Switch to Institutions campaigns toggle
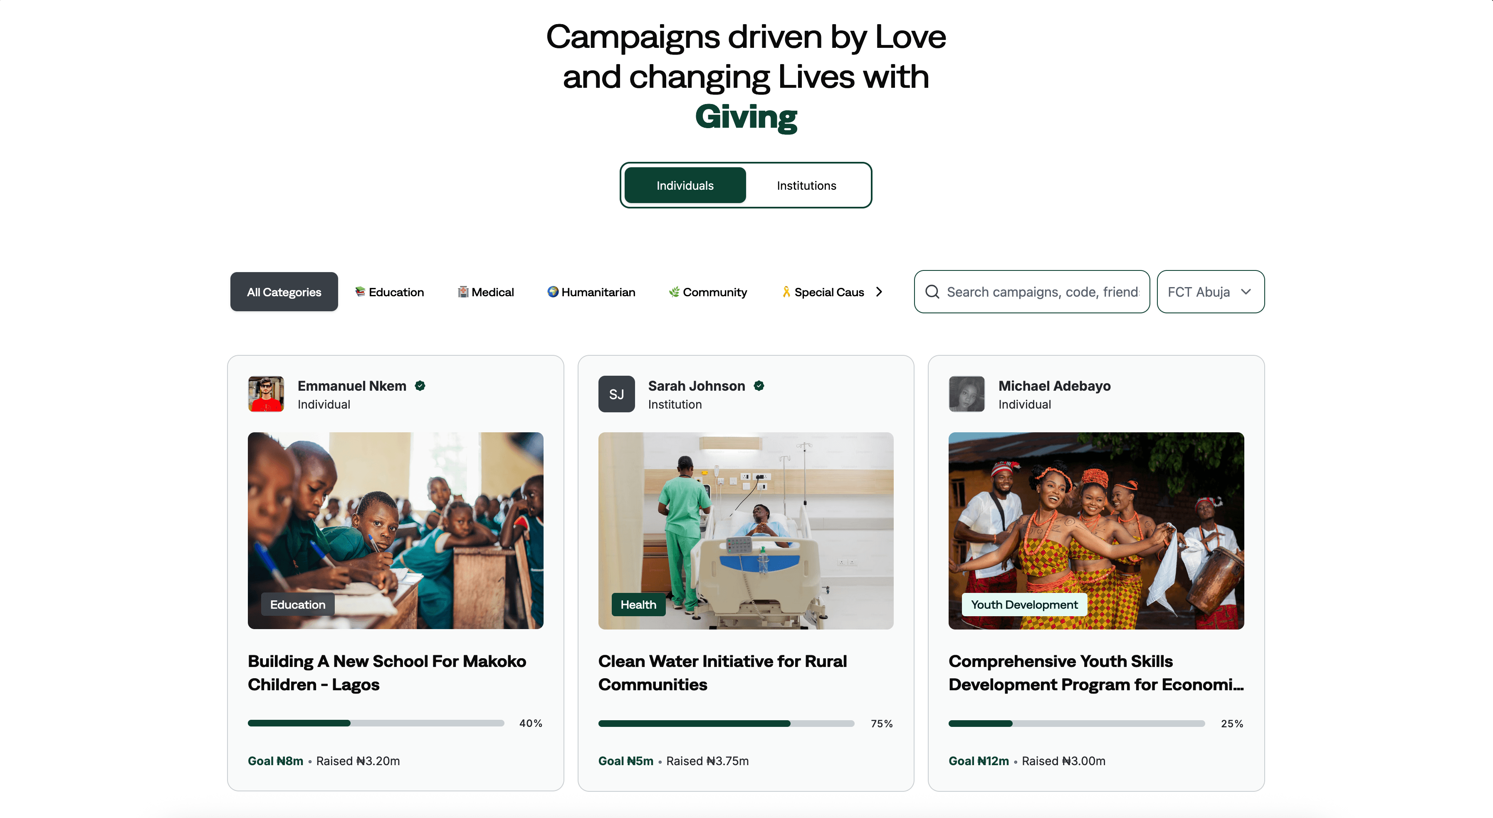Viewport: 1493px width, 818px height. pyautogui.click(x=806, y=186)
